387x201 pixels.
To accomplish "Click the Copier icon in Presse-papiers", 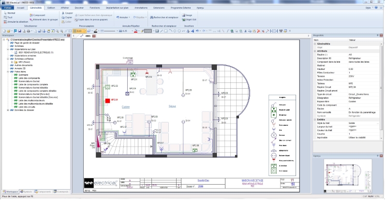I will coord(63,18).
